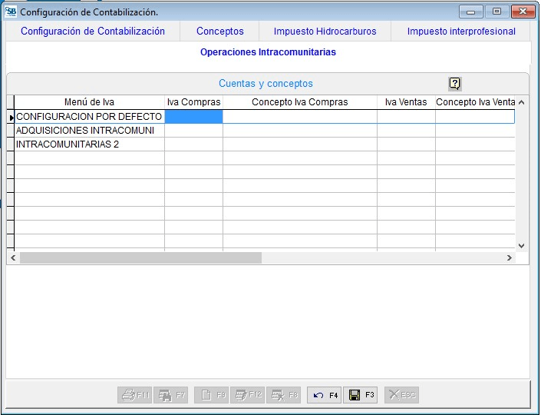Save with the F3 floppy button

pos(361,395)
